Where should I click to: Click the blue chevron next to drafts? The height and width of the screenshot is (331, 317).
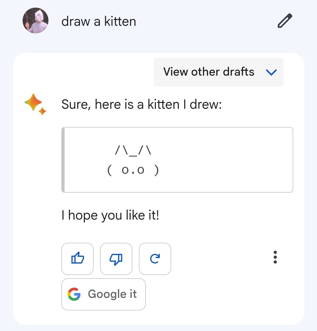271,72
